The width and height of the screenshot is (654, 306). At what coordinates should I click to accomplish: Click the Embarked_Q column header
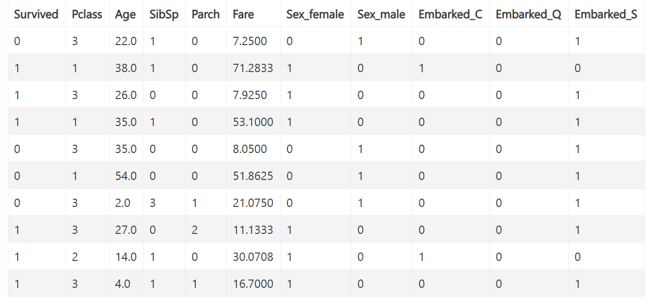(528, 15)
